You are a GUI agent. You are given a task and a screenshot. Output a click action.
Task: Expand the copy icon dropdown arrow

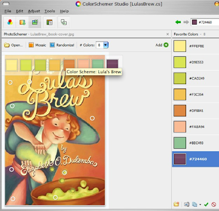(200, 204)
